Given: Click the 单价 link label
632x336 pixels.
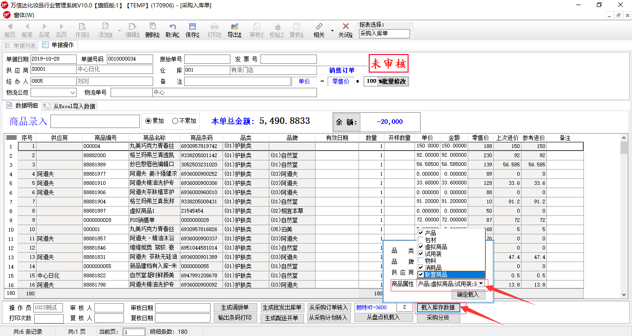Looking at the screenshot, I should pos(304,81).
